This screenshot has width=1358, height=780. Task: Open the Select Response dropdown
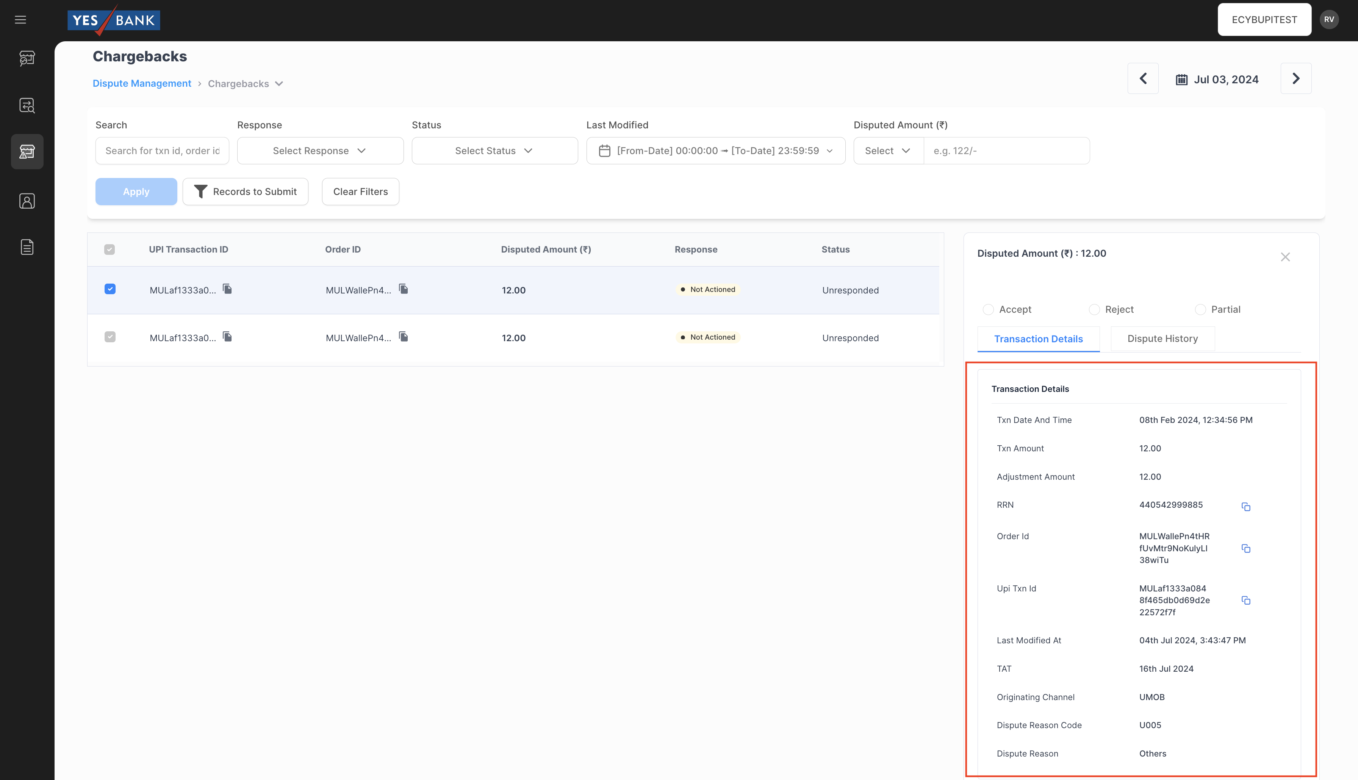pos(320,151)
